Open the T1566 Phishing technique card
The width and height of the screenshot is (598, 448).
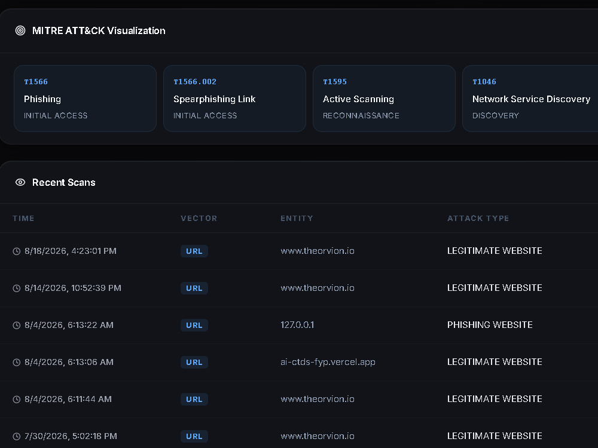[85, 99]
